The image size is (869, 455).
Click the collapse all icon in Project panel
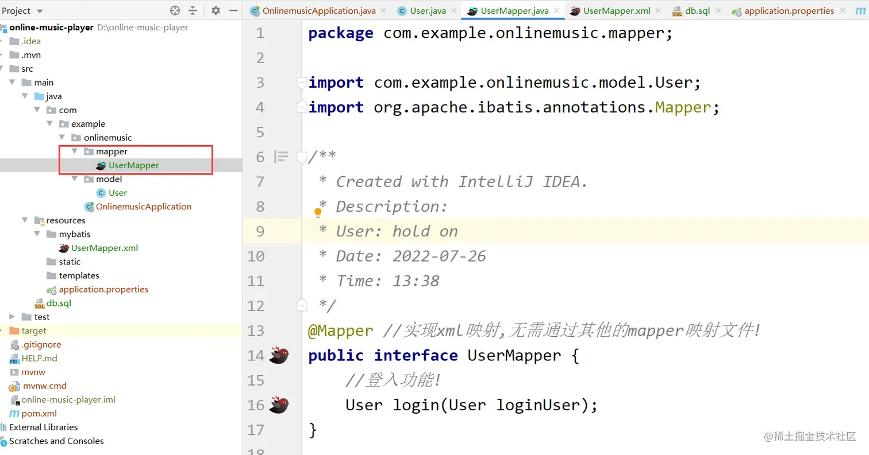(x=193, y=10)
